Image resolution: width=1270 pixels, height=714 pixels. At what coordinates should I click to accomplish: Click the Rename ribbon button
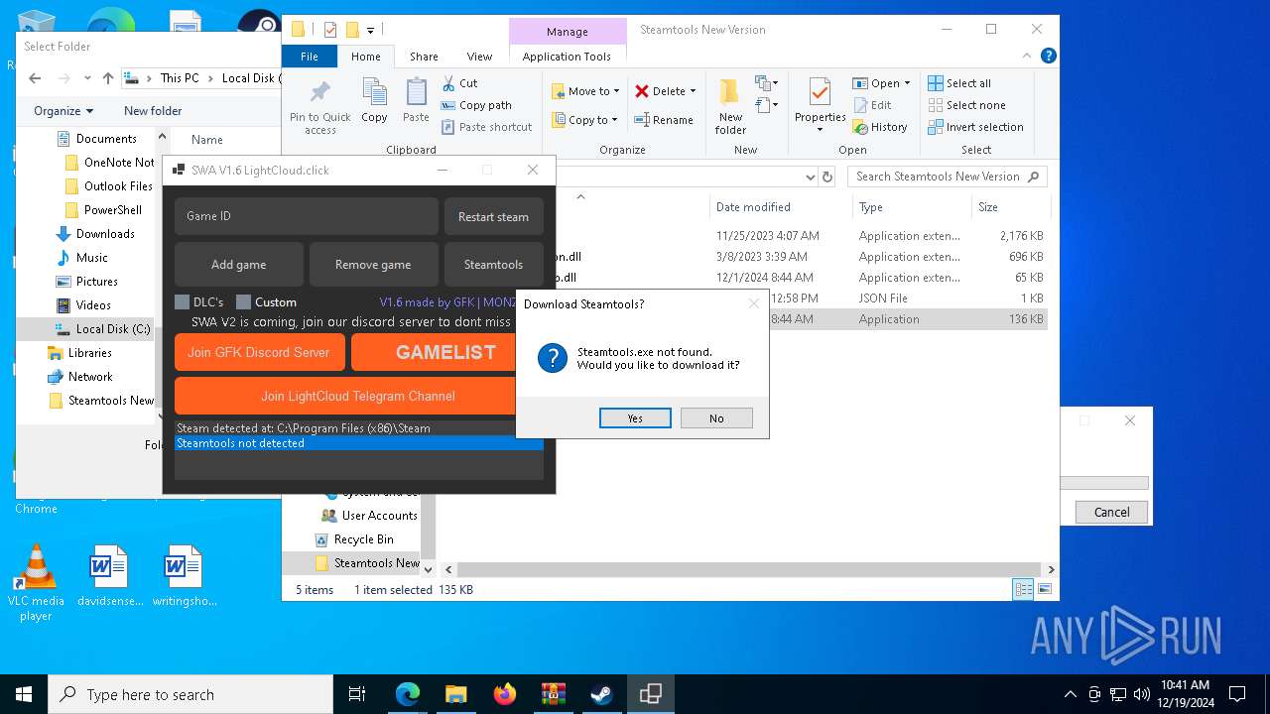click(664, 120)
